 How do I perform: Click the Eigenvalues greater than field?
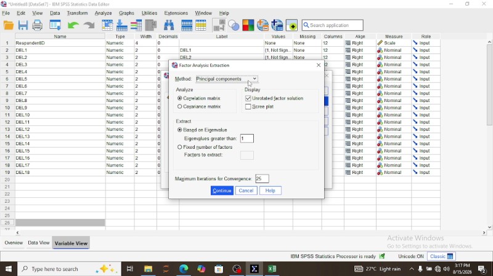(x=247, y=139)
